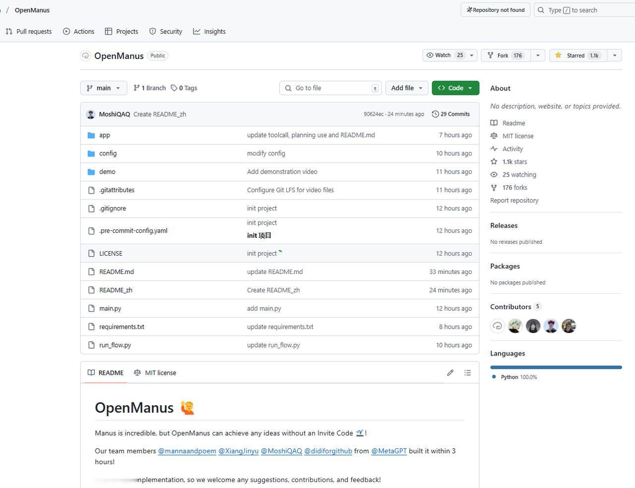Image resolution: width=635 pixels, height=488 pixels.
Task: Open the 'Add demonstration video' commit message
Action: coord(282,172)
